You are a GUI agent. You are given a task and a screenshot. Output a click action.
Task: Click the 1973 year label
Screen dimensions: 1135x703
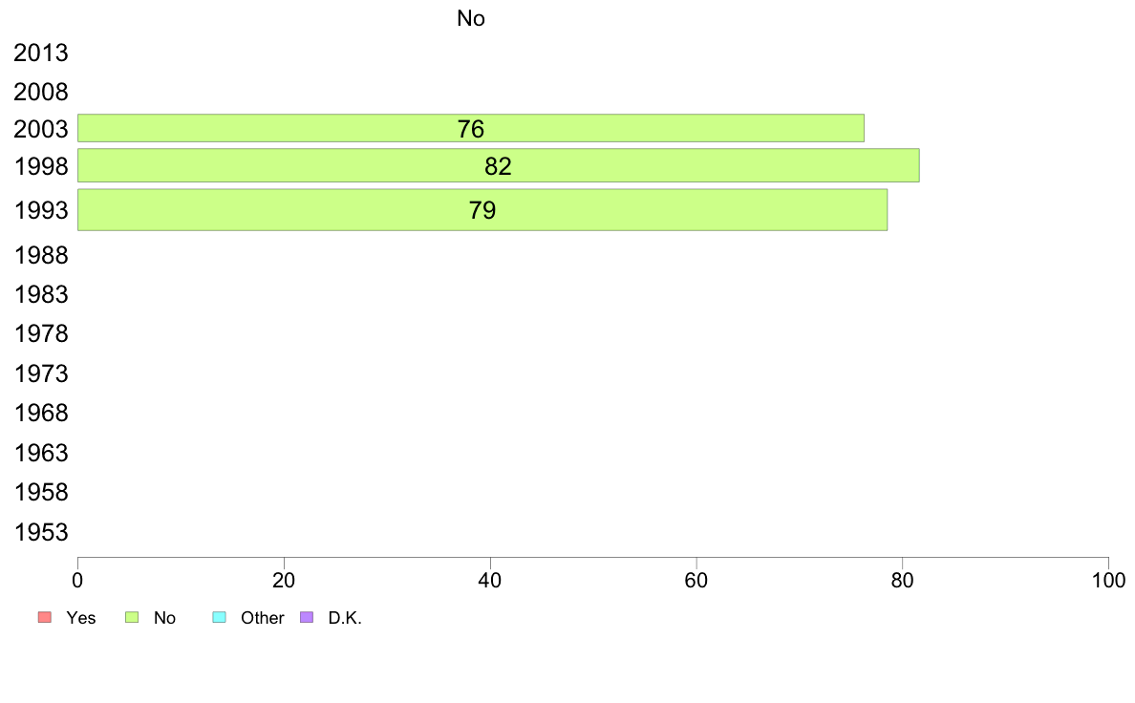tap(40, 373)
